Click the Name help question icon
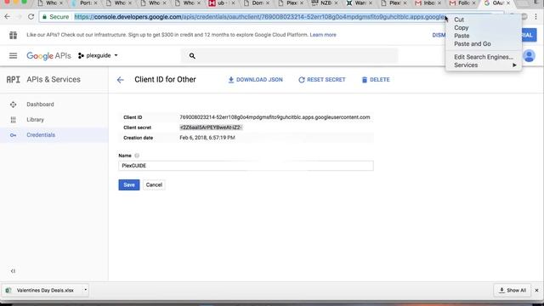The width and height of the screenshot is (544, 306). (x=137, y=156)
